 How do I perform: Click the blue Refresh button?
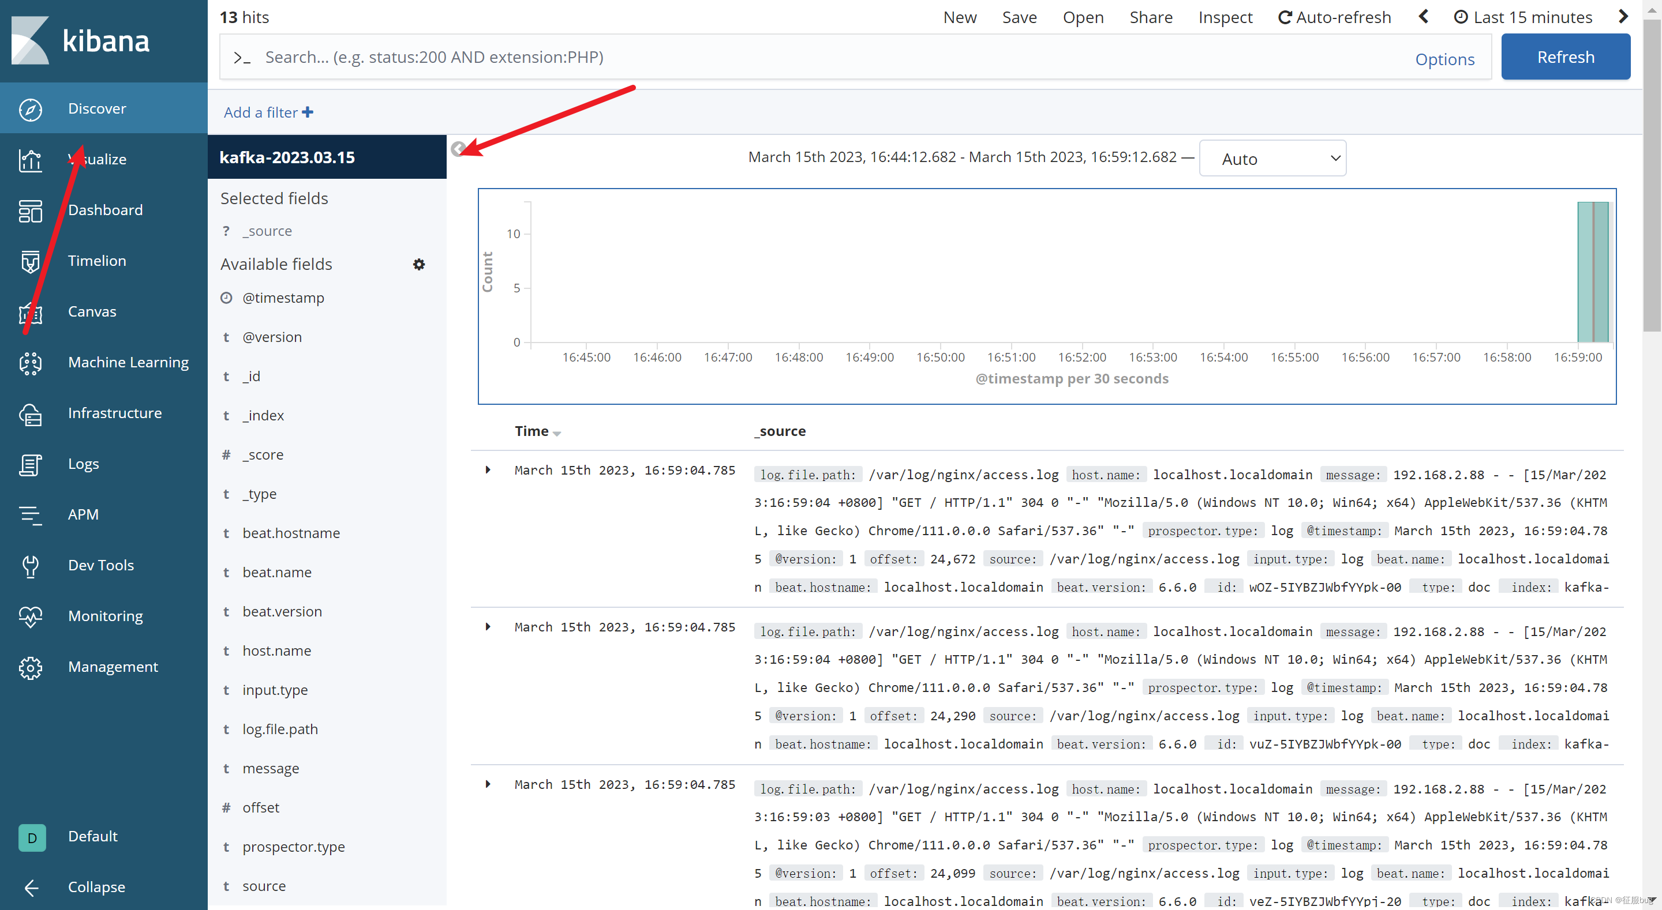click(1565, 57)
